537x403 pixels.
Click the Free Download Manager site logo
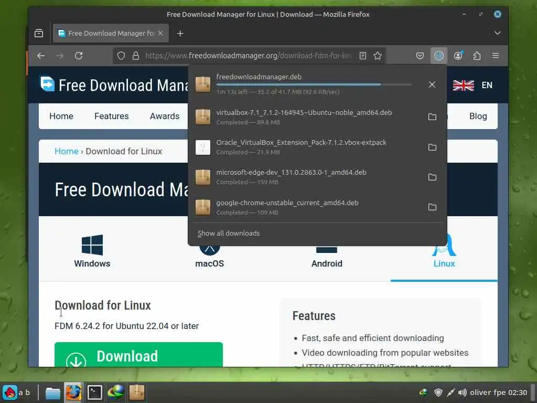[47, 84]
